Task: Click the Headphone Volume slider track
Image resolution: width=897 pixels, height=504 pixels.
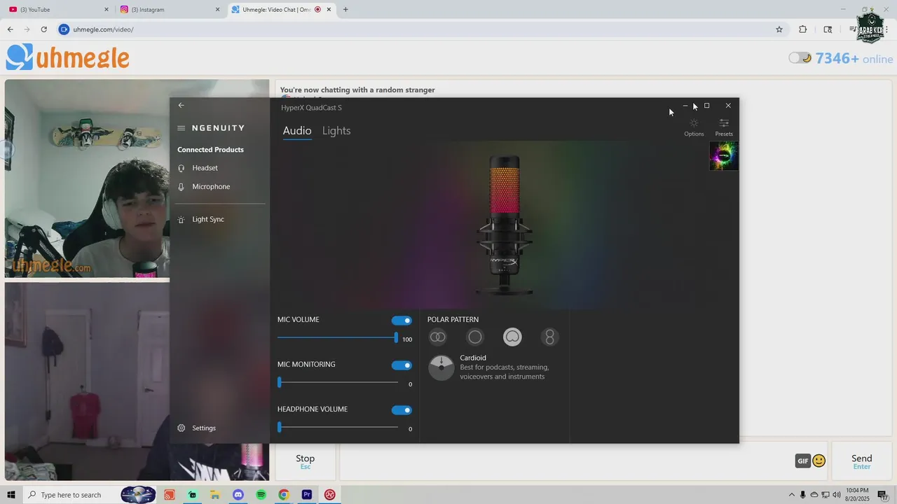Action: click(x=338, y=427)
